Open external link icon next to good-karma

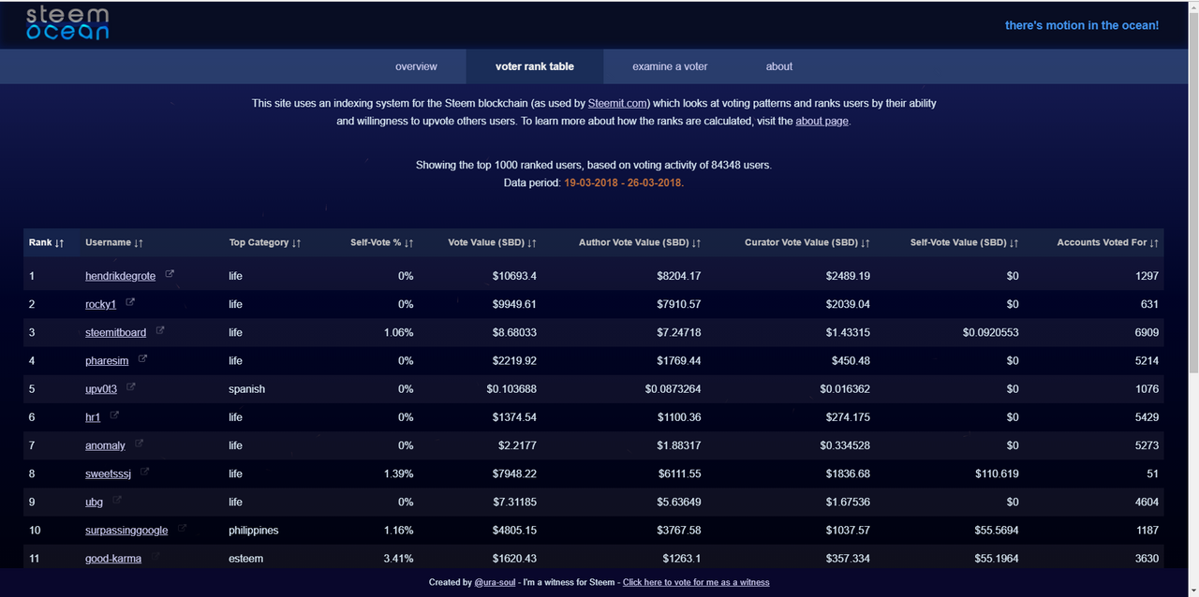pos(155,556)
